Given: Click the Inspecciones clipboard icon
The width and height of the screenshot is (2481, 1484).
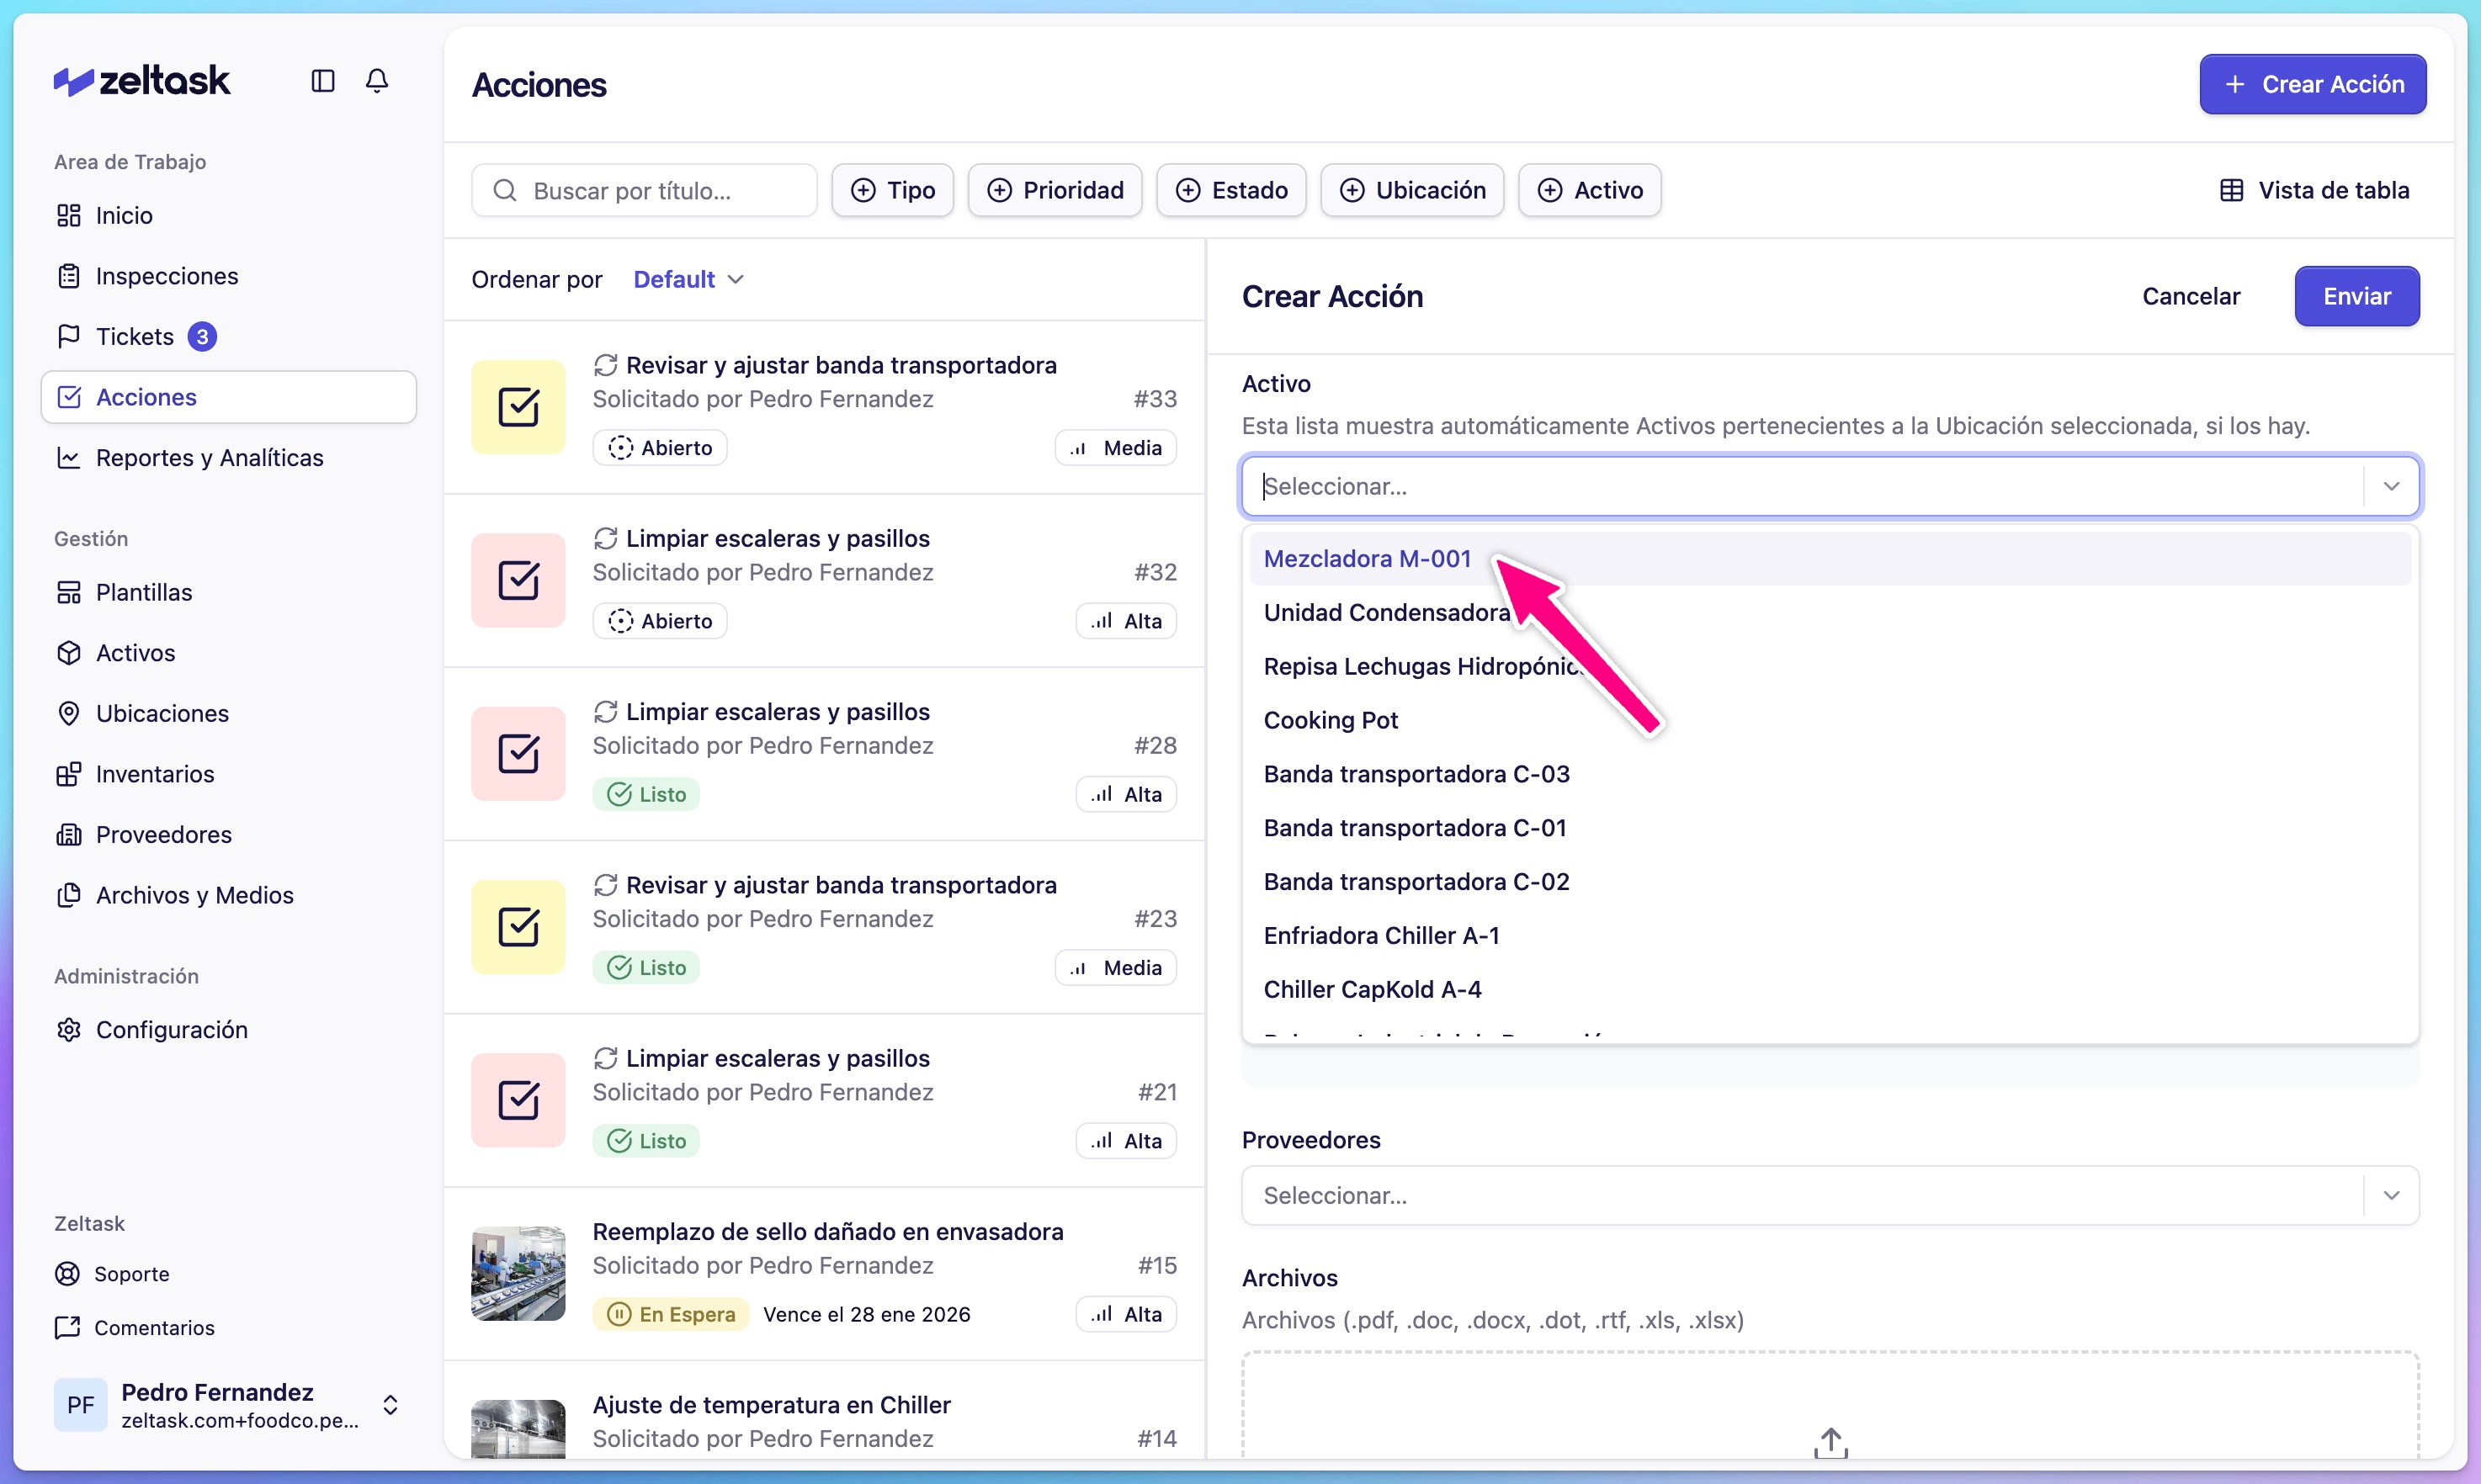Looking at the screenshot, I should [69, 276].
